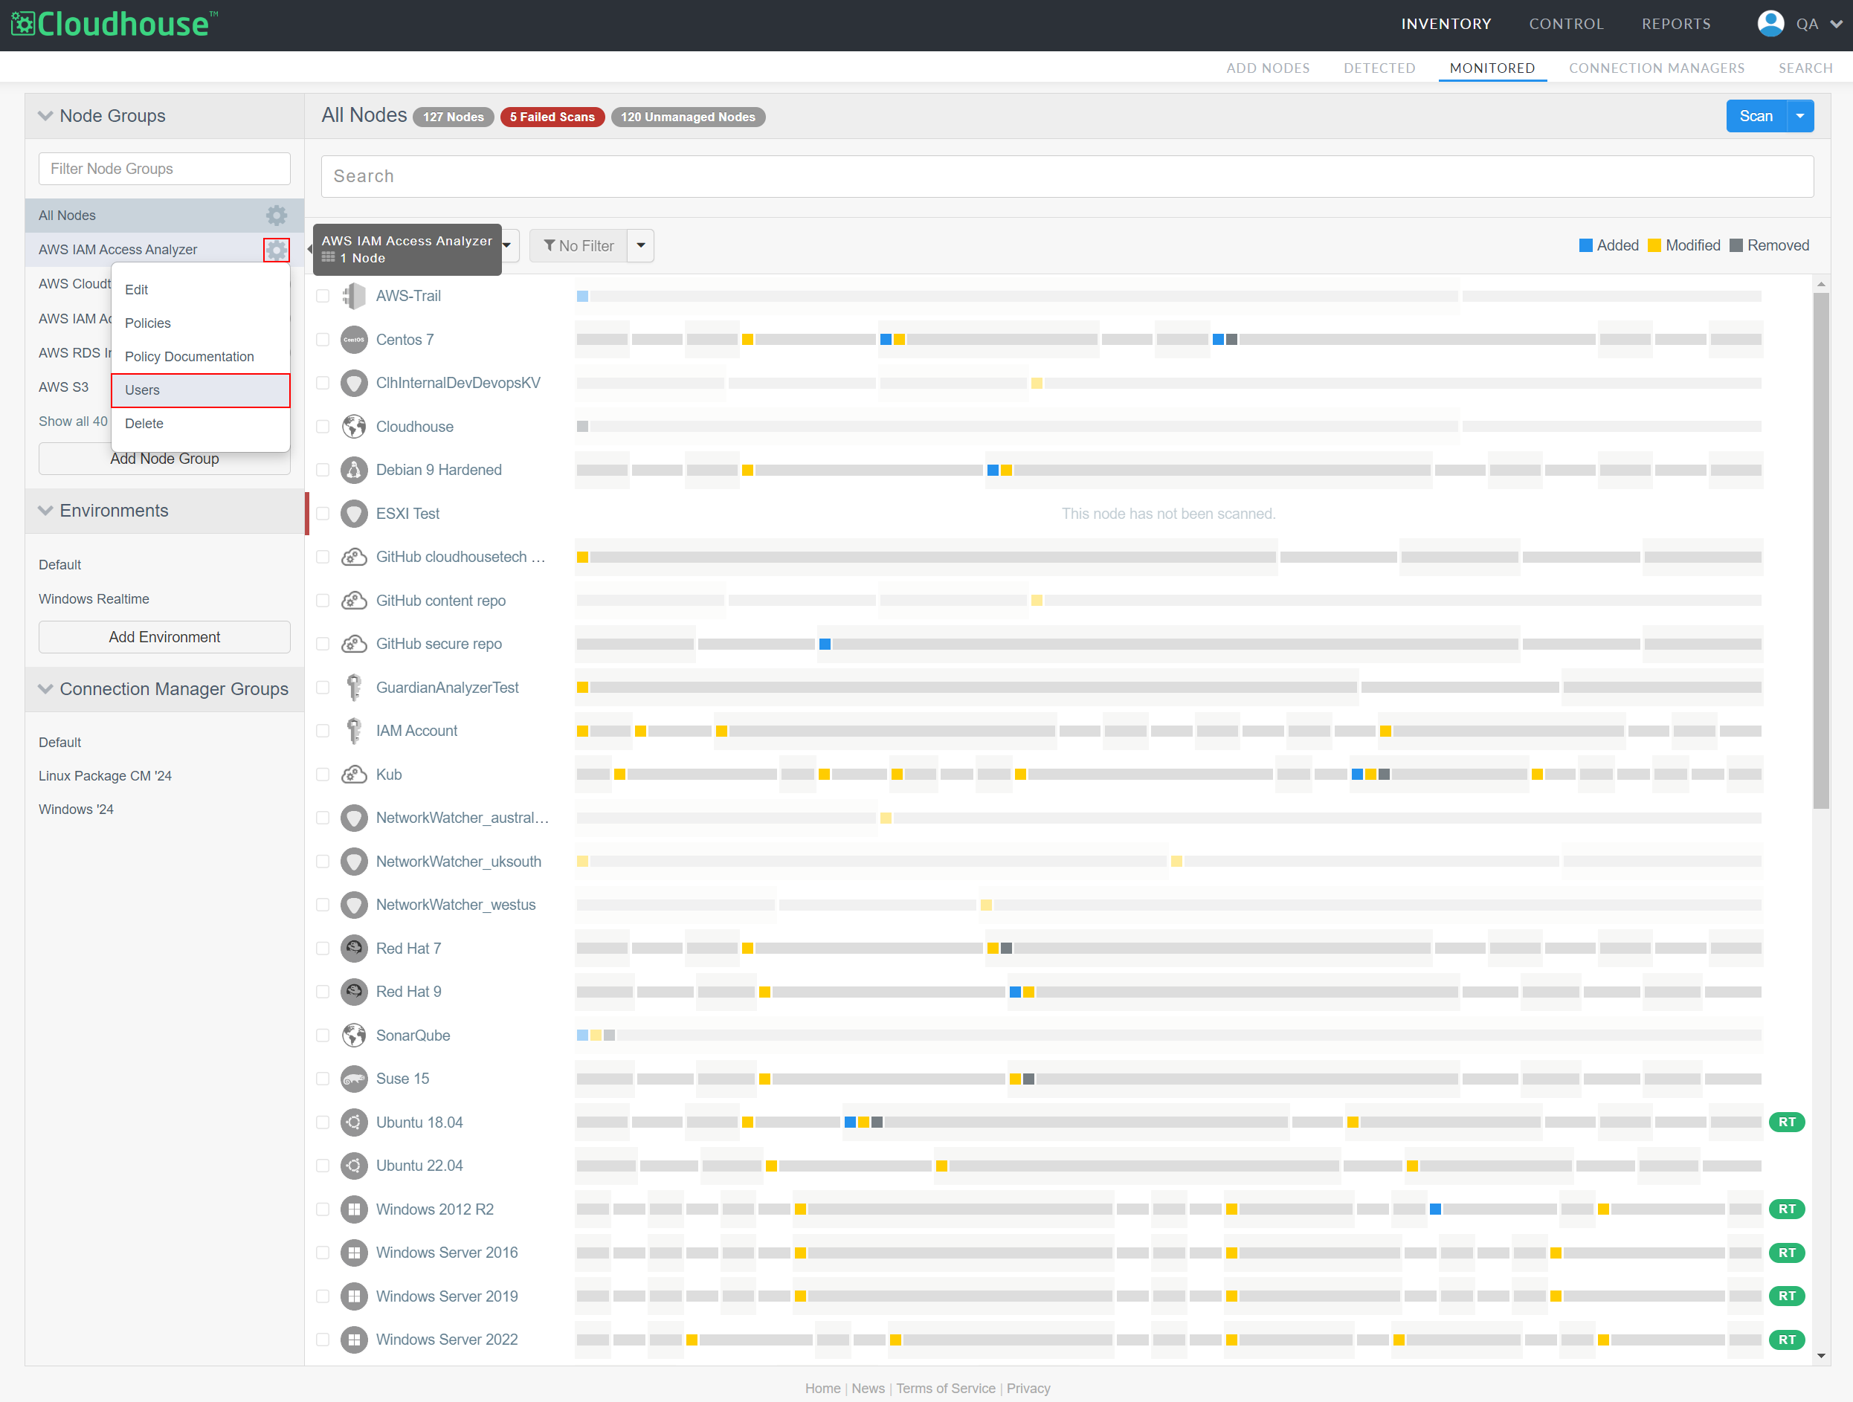Open the Scan button dropdown arrow

pos(1800,117)
